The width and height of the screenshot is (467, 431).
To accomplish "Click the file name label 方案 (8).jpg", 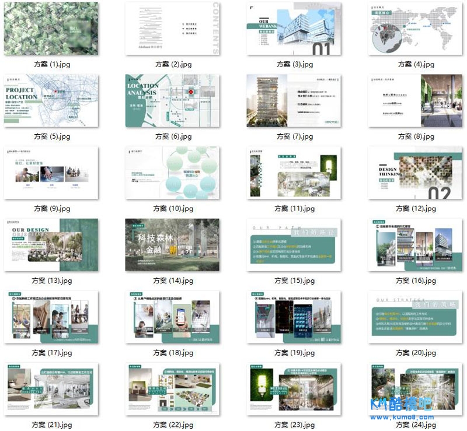I will click(416, 136).
